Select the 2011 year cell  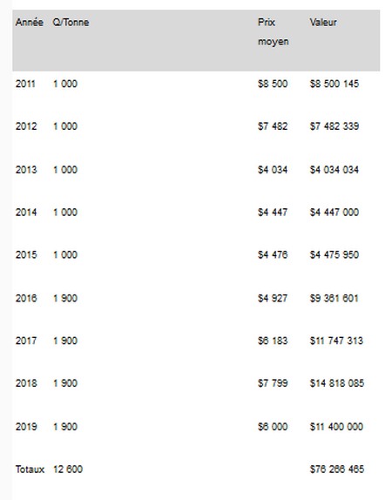point(25,84)
